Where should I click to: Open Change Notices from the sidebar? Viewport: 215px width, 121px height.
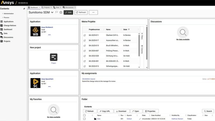point(10,26)
